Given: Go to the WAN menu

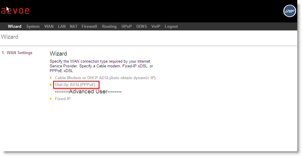Looking at the screenshot, I should pos(49,27).
